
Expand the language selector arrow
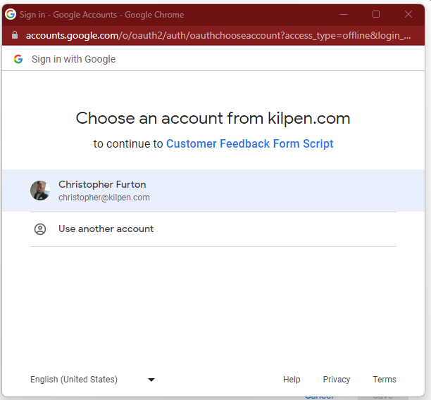(x=151, y=380)
